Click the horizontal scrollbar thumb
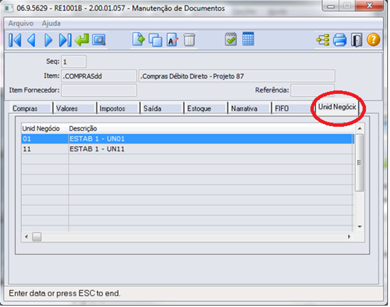This screenshot has width=390, height=307. (37, 236)
